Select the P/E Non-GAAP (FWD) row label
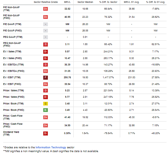This screenshot has width=168, height=155. [11, 17]
